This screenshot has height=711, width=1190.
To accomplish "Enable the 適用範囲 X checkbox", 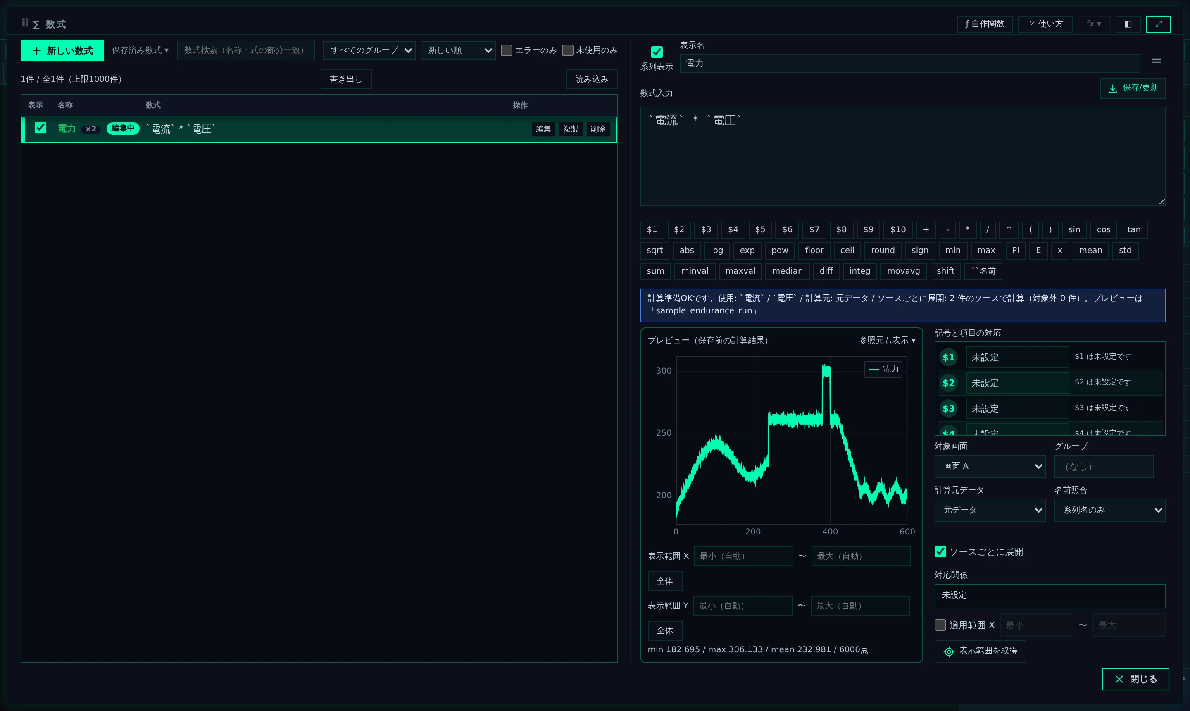I will 940,625.
